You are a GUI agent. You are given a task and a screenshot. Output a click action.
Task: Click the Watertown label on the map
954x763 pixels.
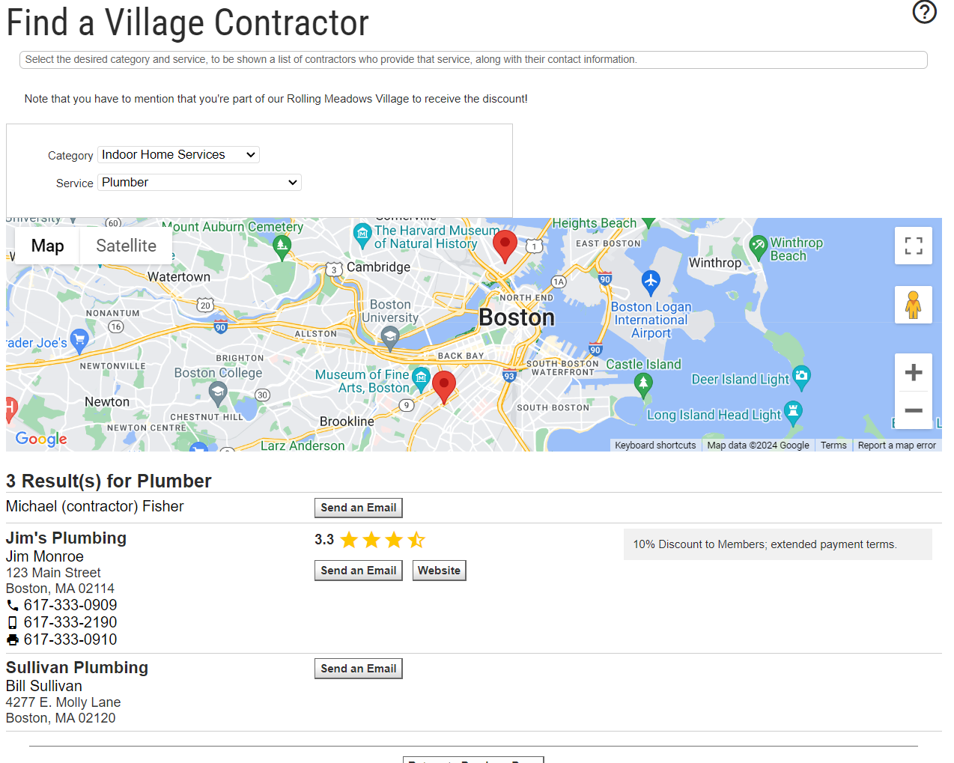179,277
